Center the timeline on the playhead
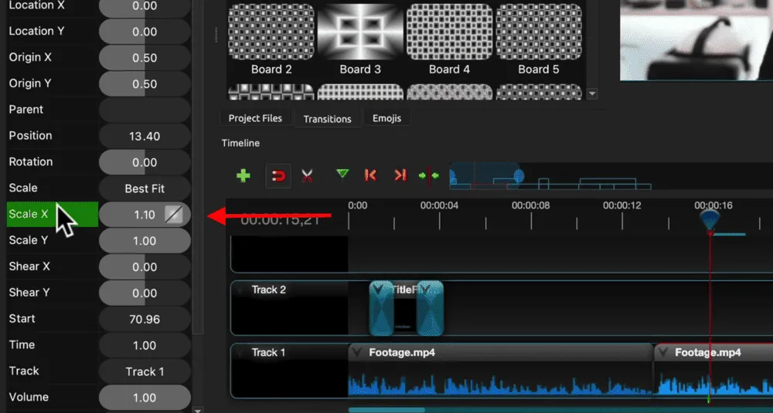Image resolution: width=773 pixels, height=413 pixels. [429, 175]
